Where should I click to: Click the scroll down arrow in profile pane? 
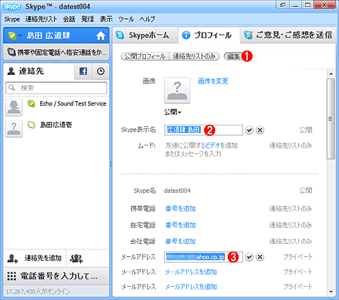pos(331,292)
